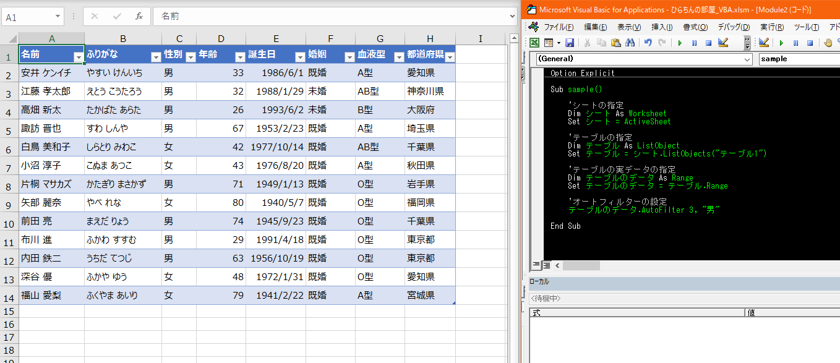Expand the Excel formula bar with the chevron
Viewport: 840px width, 363px height.
click(x=513, y=17)
